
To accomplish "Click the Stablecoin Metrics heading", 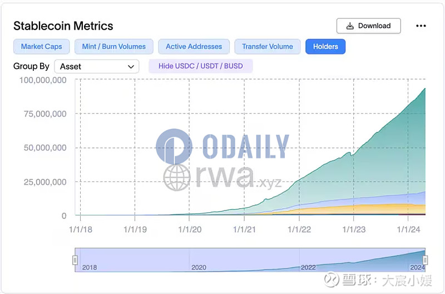I will pos(63,26).
